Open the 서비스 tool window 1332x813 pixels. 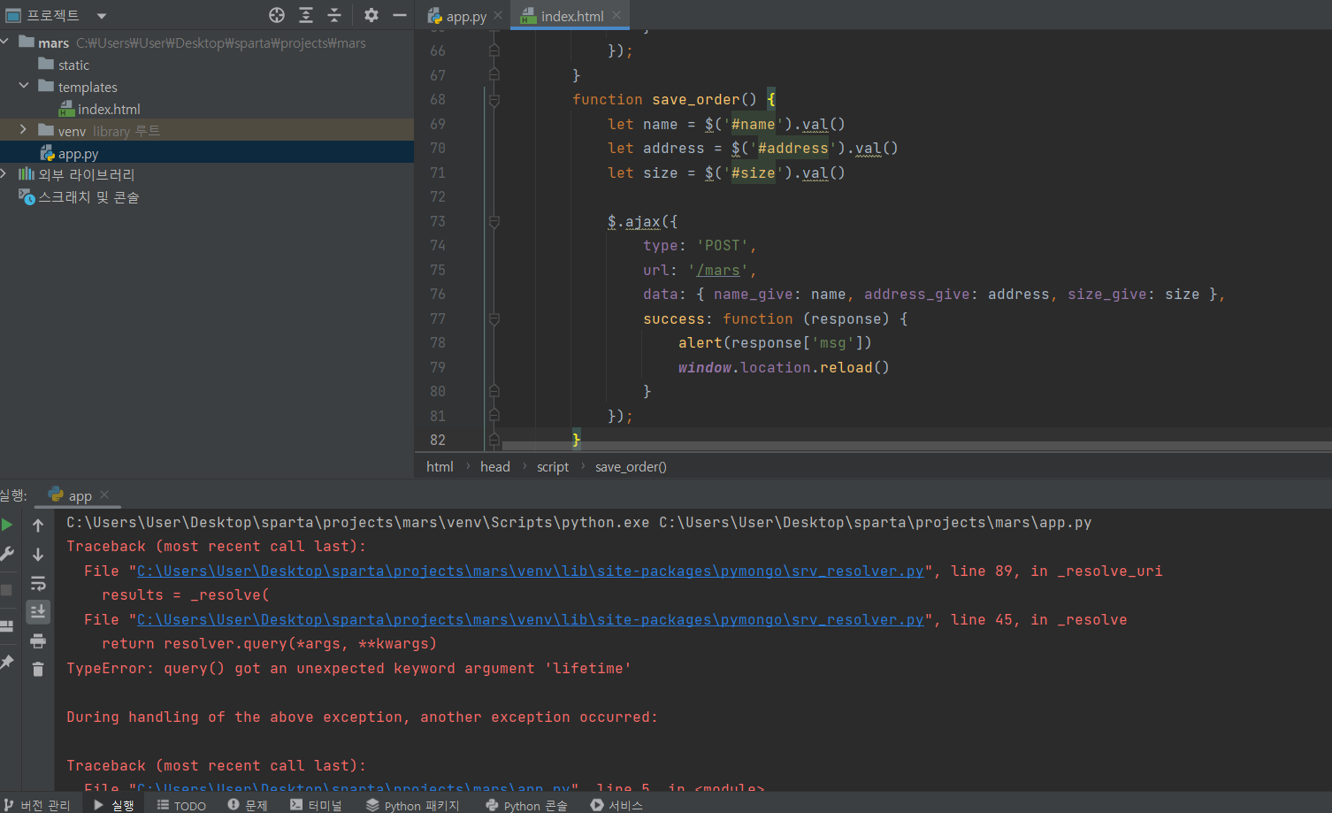pos(617,804)
